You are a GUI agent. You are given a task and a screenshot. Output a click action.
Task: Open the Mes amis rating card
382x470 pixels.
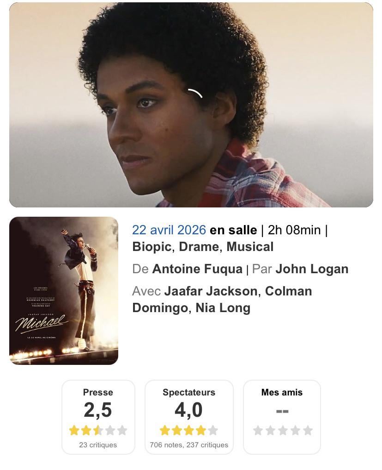tap(282, 417)
